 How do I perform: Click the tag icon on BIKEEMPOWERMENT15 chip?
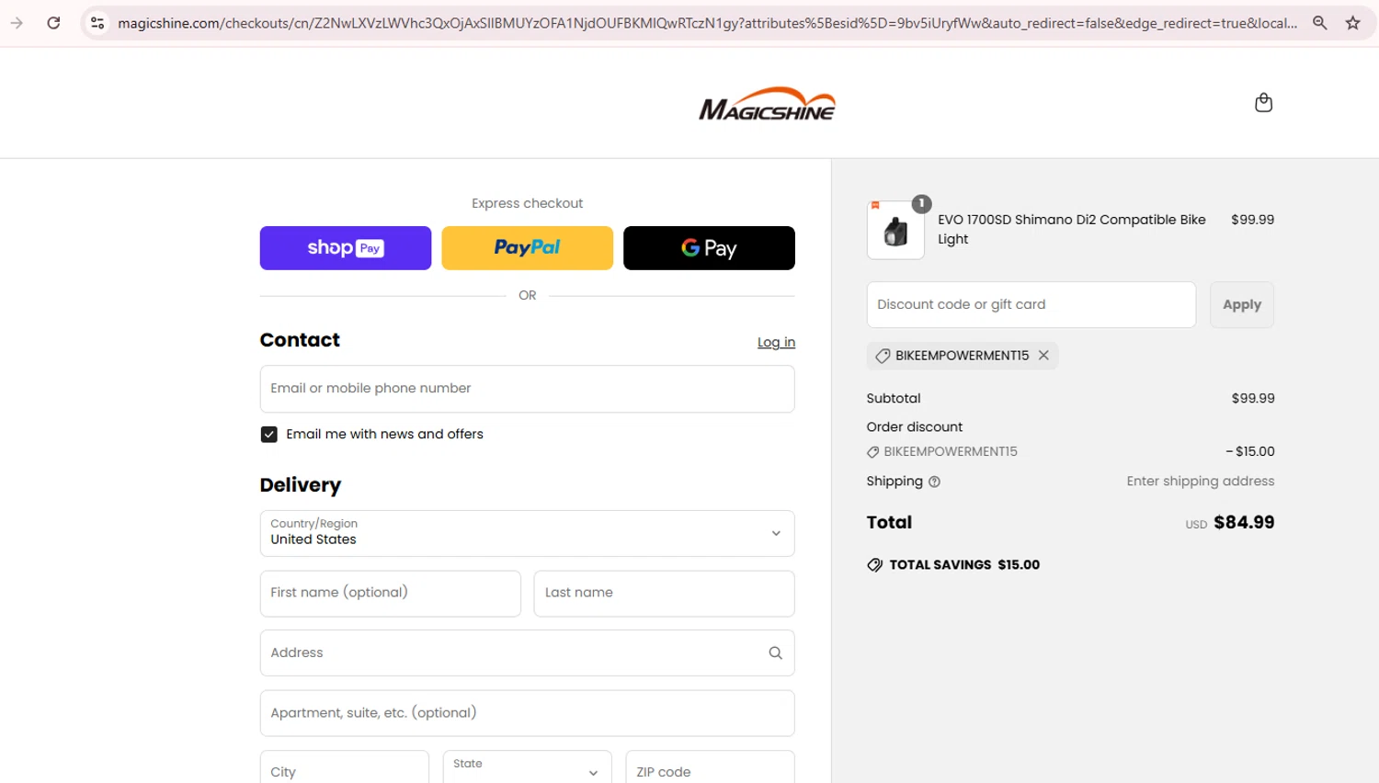tap(883, 356)
